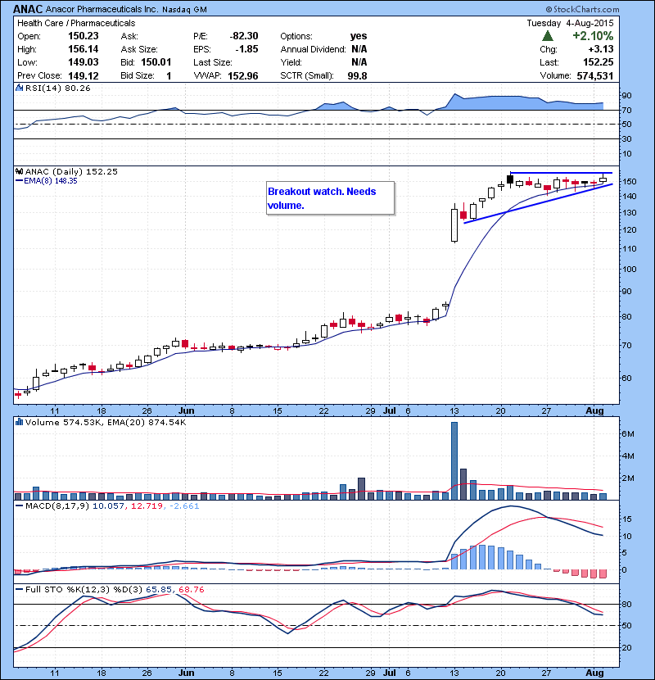This screenshot has height=680, width=655.
Task: Click the Nasdaq GM exchange label
Action: [x=184, y=10]
